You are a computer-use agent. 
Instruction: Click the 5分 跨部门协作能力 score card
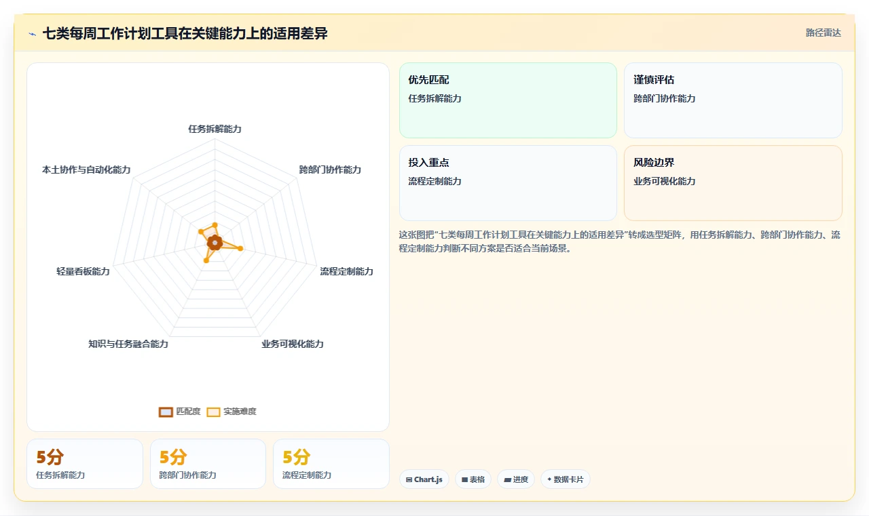click(208, 464)
